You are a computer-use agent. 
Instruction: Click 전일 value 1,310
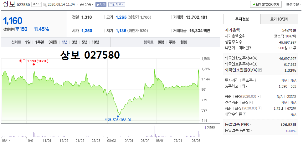tap(87, 17)
